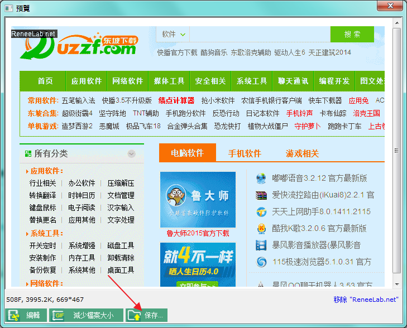Open 天天上网助手8.0.1411.2115 entry
Screen dimensions: 407x328
[322, 211]
